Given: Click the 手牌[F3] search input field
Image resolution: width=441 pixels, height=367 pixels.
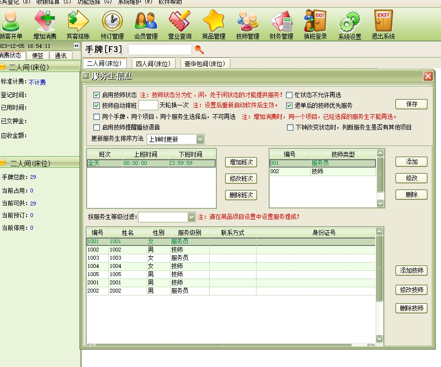Looking at the screenshot, I should [160, 49].
